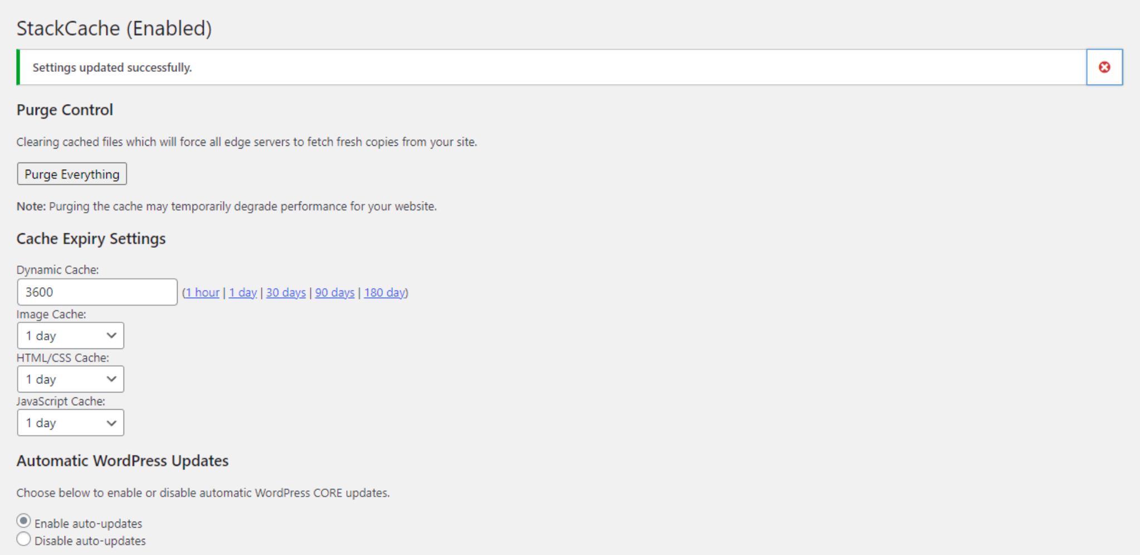Select Disable auto-updates radio button
This screenshot has width=1140, height=555.
pos(23,539)
